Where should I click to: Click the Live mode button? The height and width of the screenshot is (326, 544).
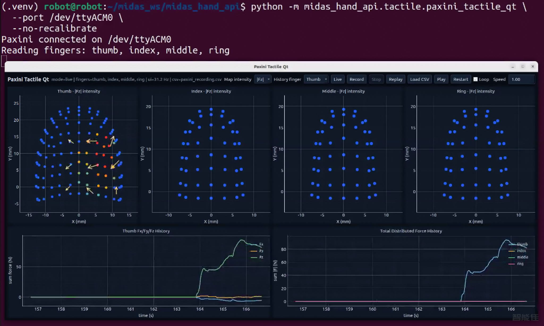pos(337,79)
